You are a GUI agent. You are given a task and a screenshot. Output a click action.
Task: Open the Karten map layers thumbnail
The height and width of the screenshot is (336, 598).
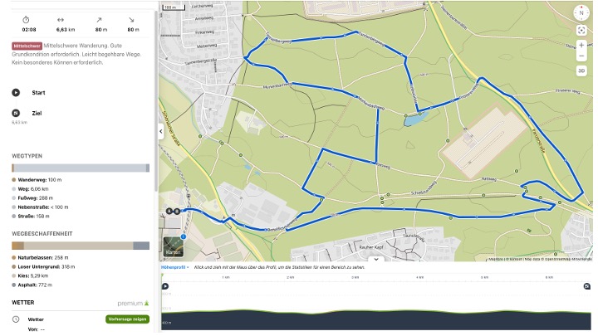tap(174, 246)
